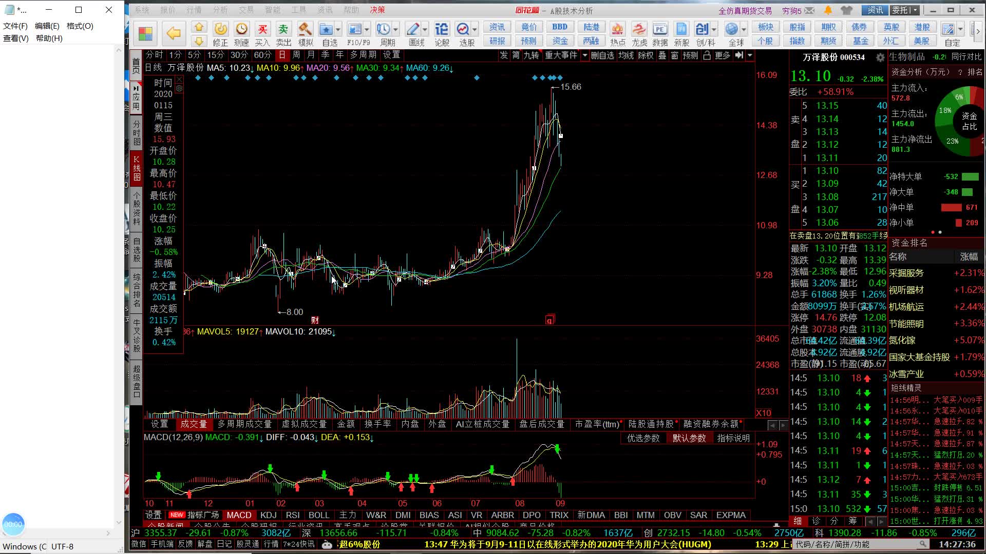Viewport: 986px width, 554px height.
Task: Select the 画线 drawing pencil tool
Action: [412, 30]
